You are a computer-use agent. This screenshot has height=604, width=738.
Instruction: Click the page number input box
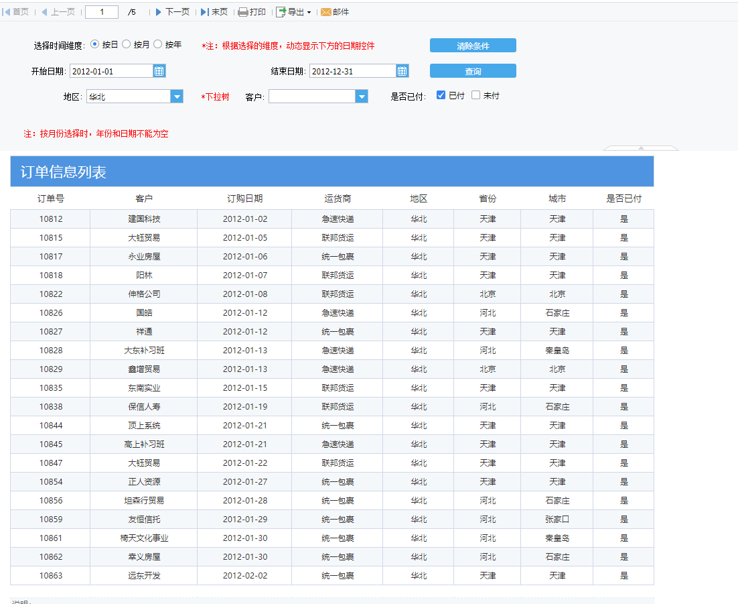click(x=102, y=12)
